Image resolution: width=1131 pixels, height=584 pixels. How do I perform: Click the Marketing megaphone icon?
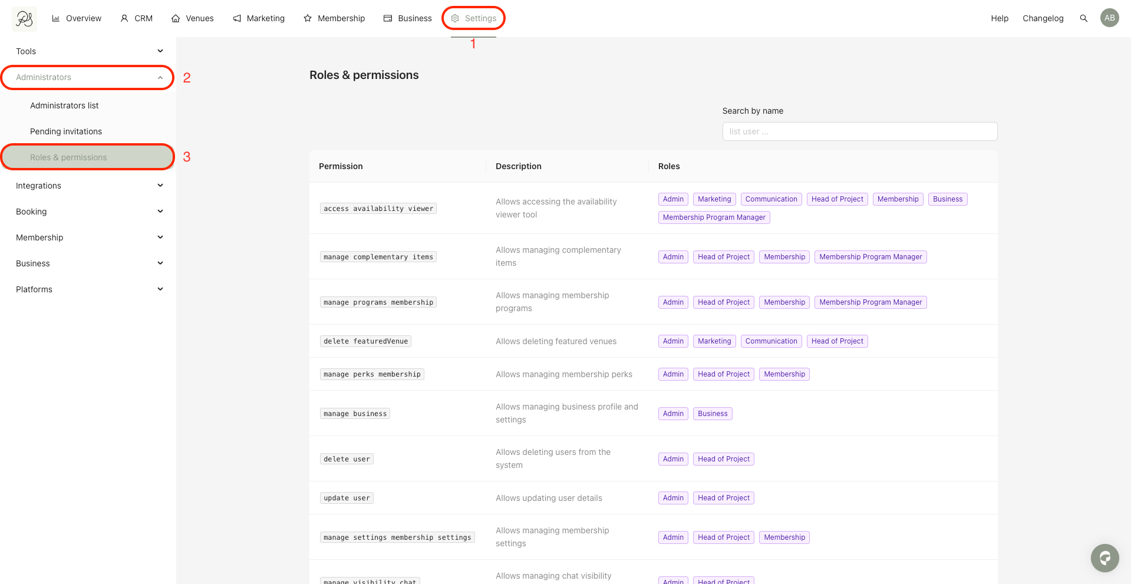(x=237, y=18)
